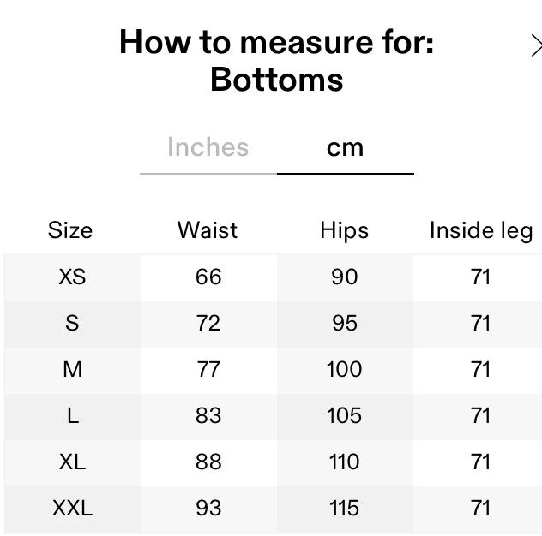Image resolution: width=542 pixels, height=536 pixels.
Task: Click hips value 115 for XXL
Action: pyautogui.click(x=344, y=508)
